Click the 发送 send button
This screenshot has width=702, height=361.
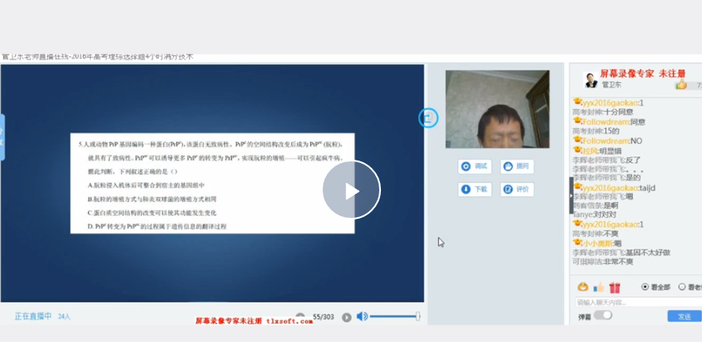(684, 316)
